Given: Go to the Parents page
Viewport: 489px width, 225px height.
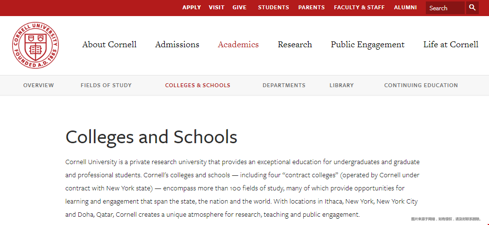Looking at the screenshot, I should click(312, 7).
